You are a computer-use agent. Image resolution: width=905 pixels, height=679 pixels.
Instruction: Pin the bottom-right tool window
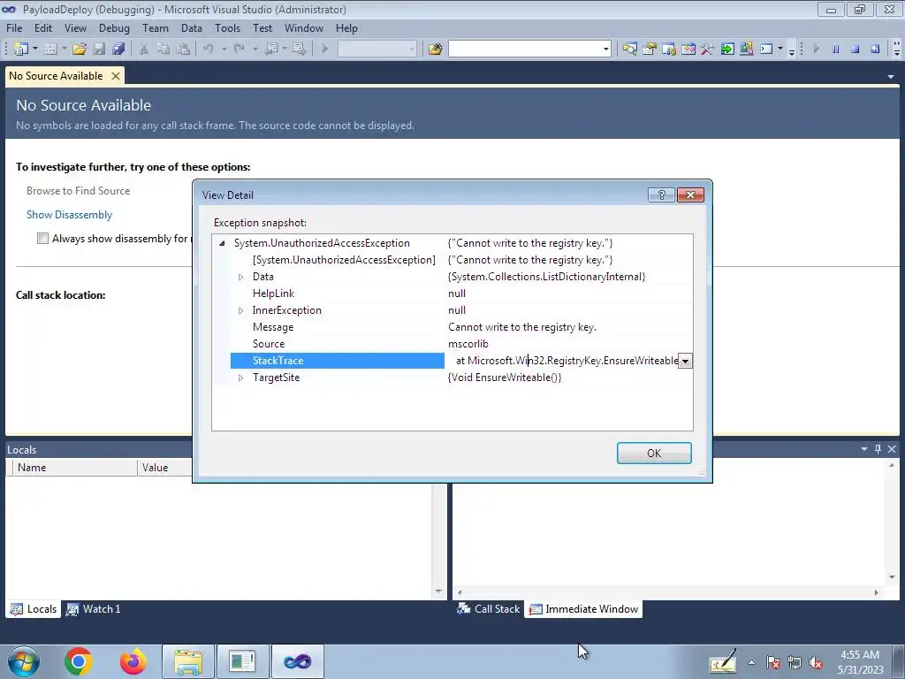tap(878, 448)
